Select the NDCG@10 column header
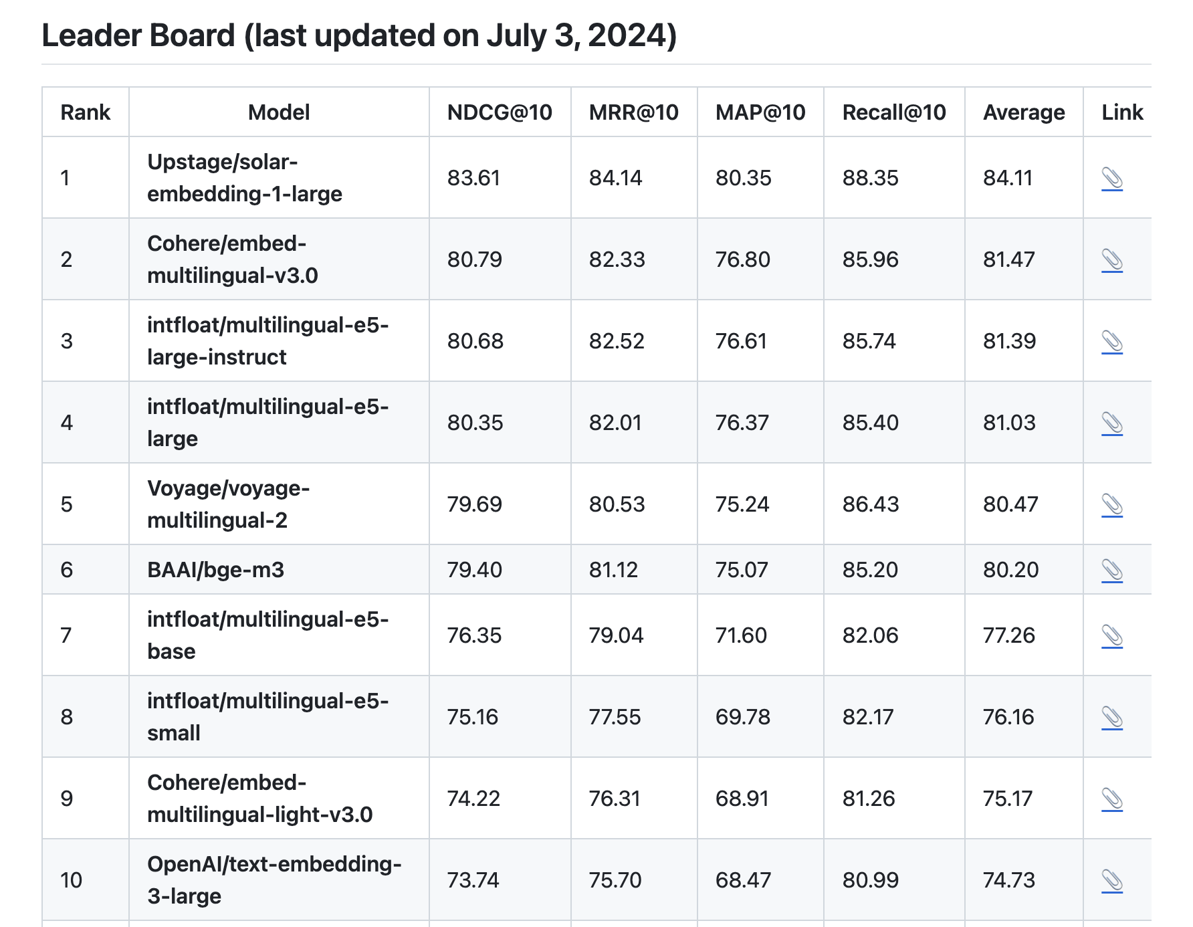The width and height of the screenshot is (1193, 927). (500, 112)
